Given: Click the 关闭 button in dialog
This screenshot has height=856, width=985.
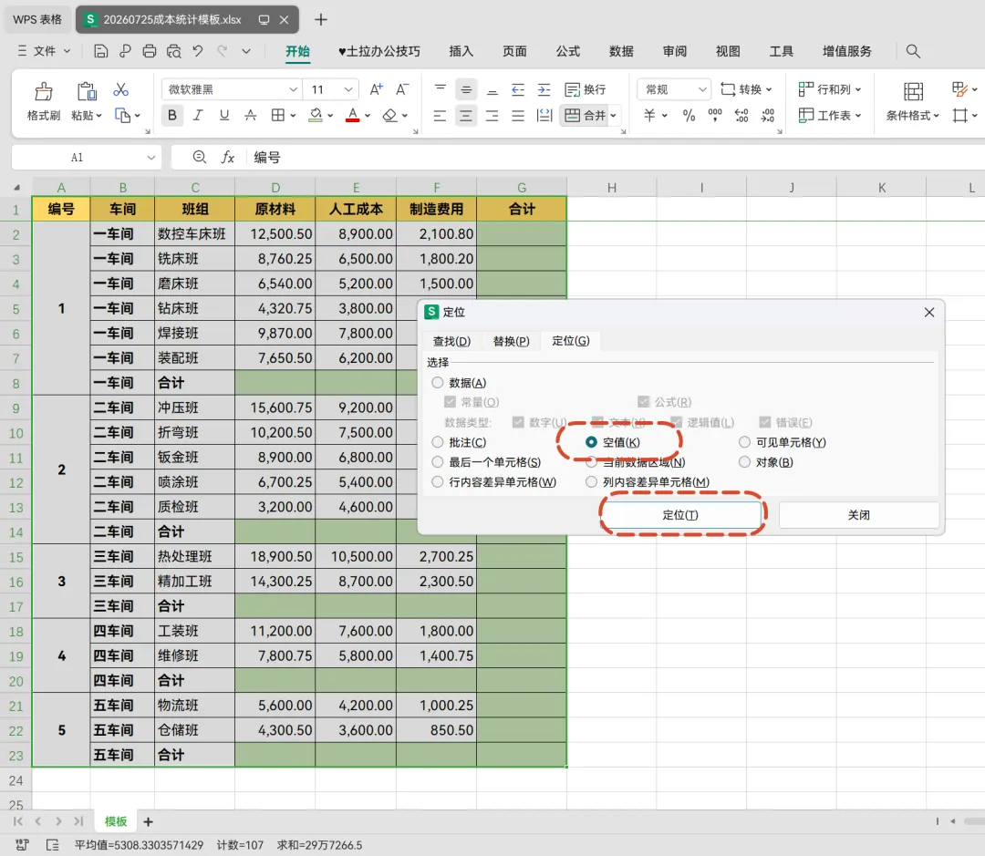Looking at the screenshot, I should click(x=859, y=515).
